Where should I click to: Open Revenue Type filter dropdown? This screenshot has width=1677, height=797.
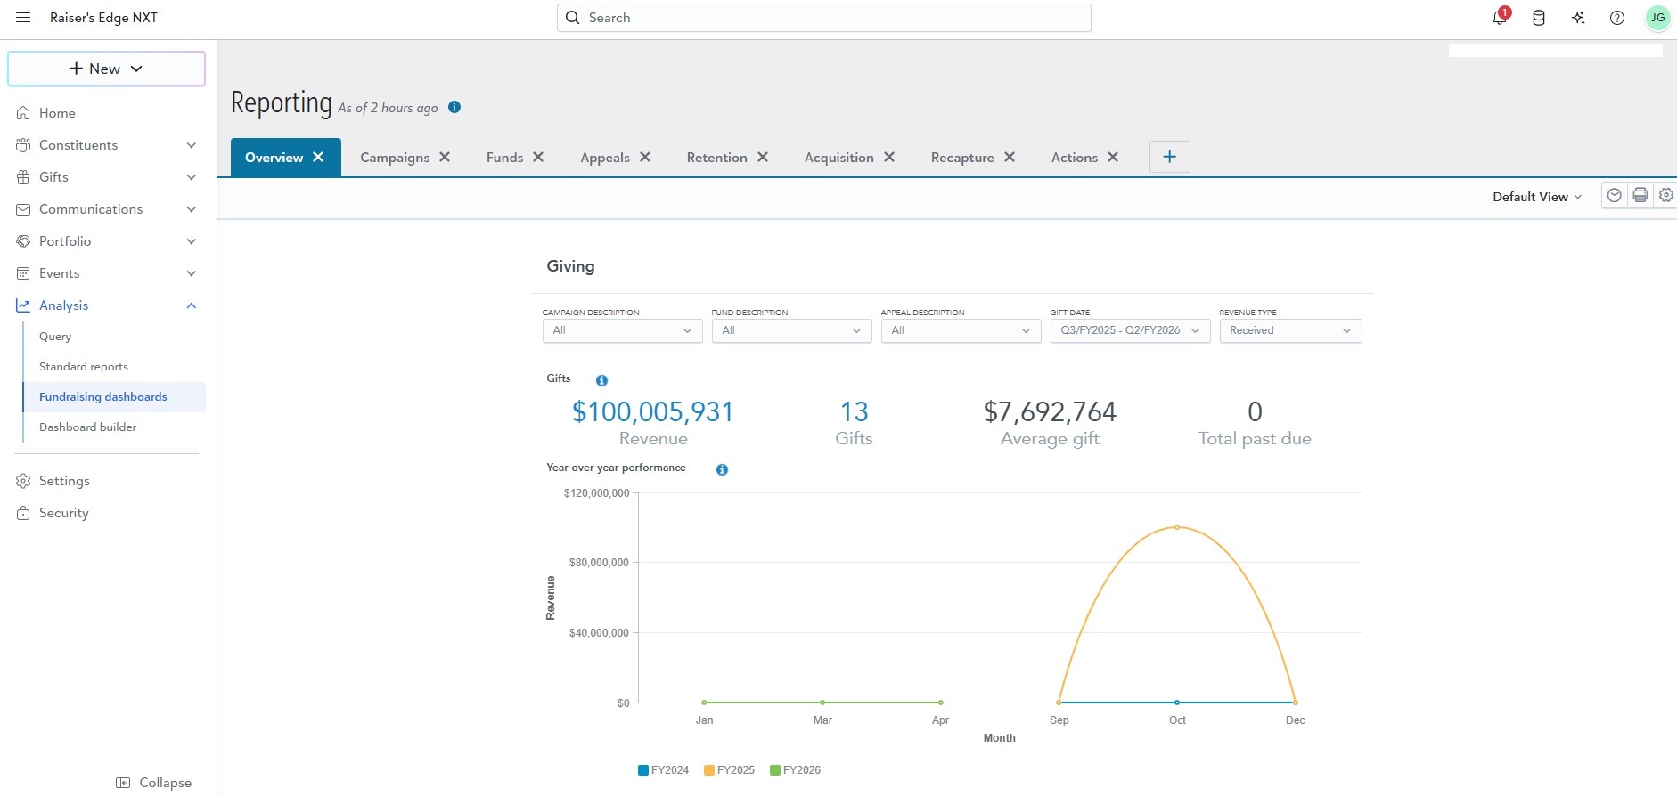point(1290,330)
